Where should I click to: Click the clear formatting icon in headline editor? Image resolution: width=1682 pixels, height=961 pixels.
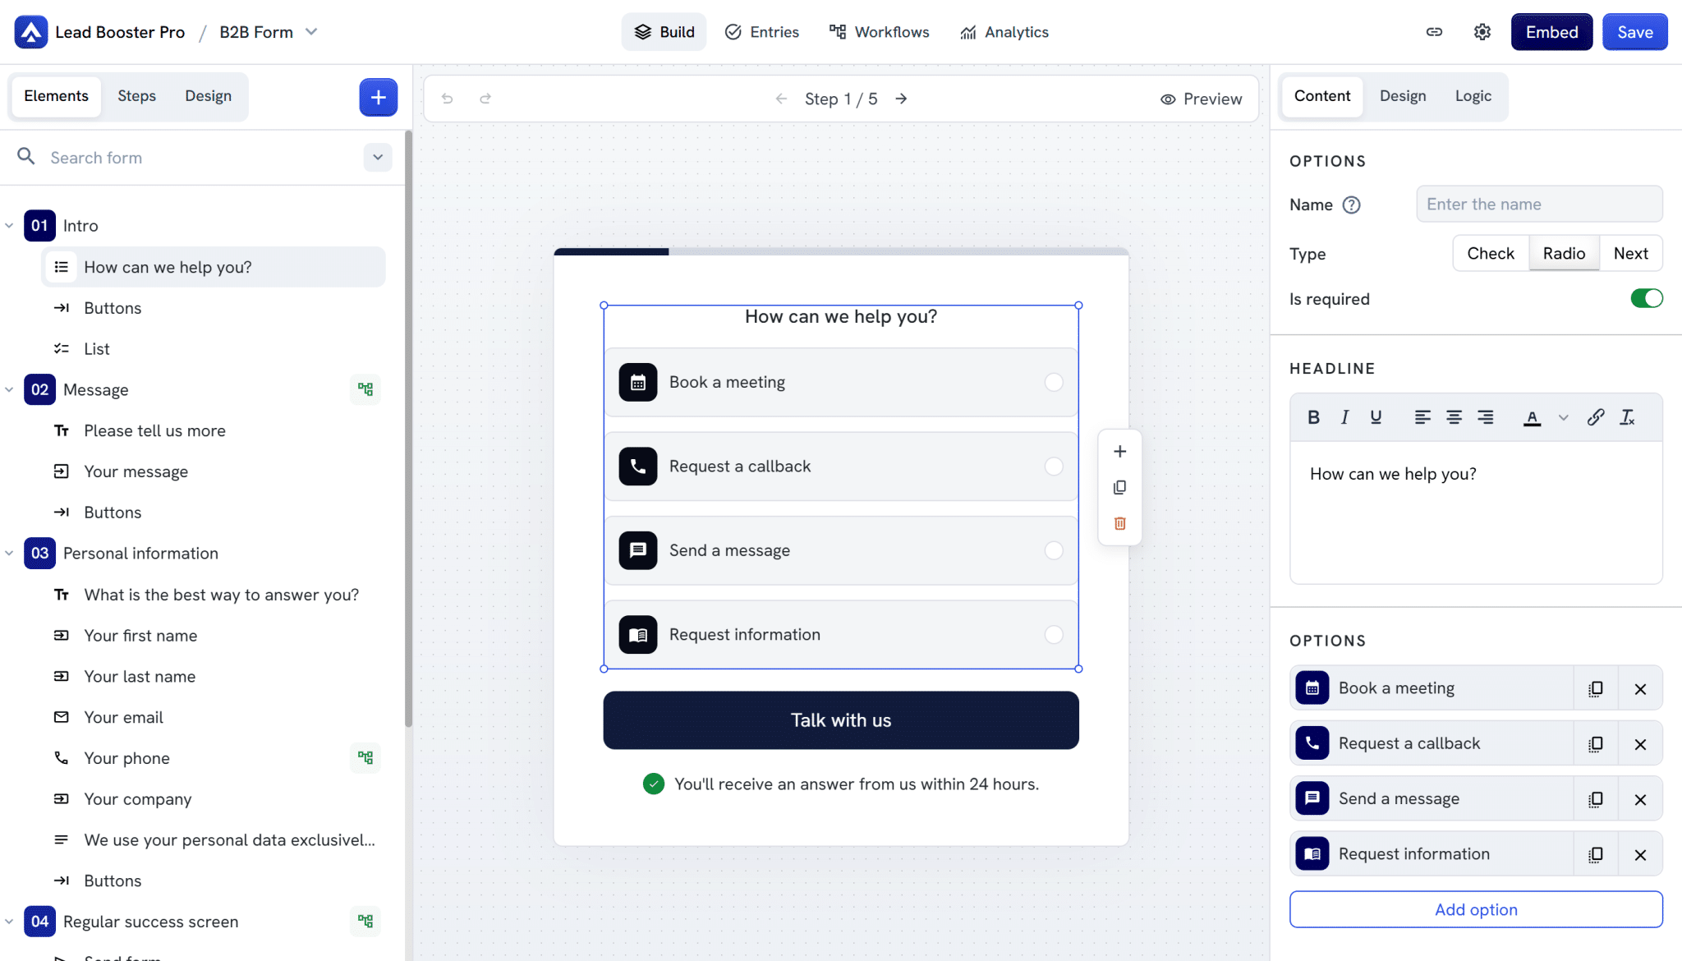pos(1627,417)
